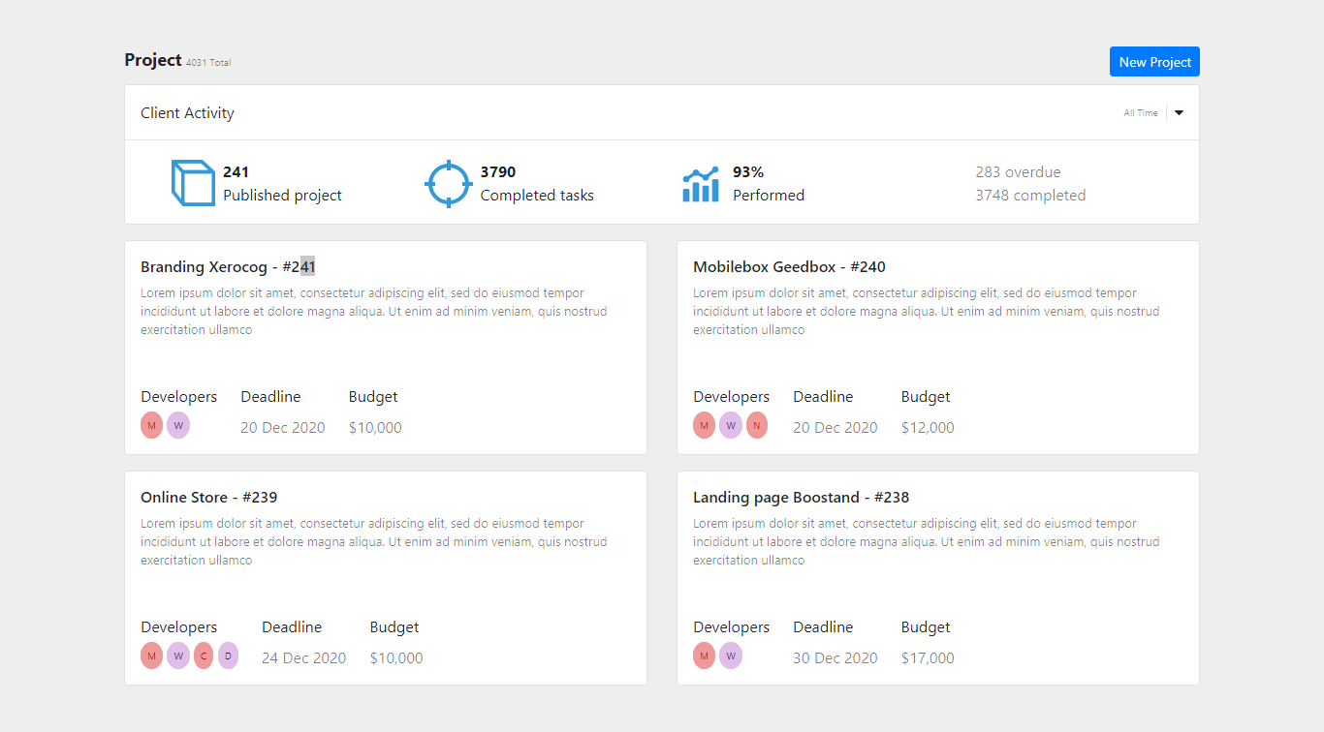Click the 3748 completed counter
Screen dimensions: 1324x732
(x=1030, y=195)
